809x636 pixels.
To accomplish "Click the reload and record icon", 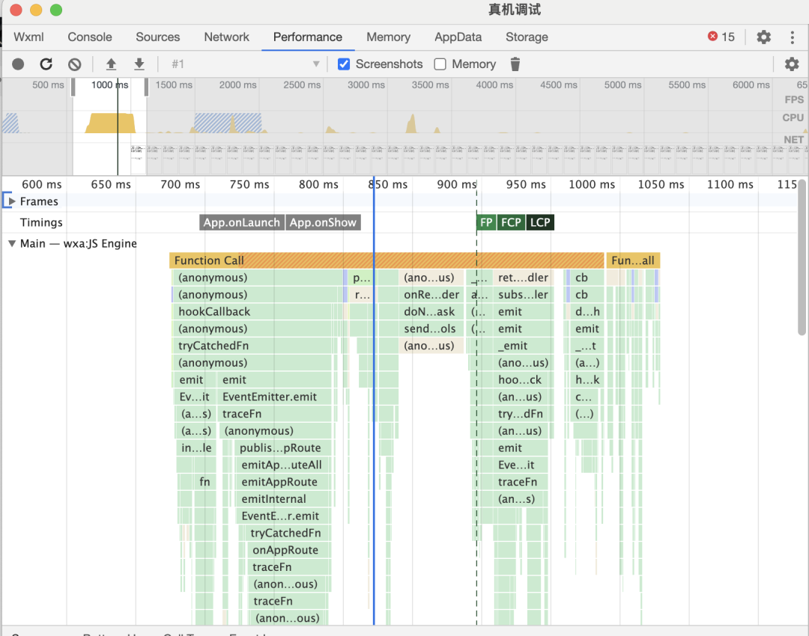I will (46, 64).
